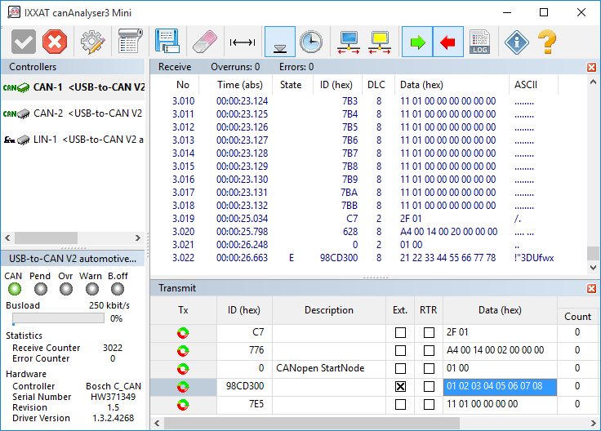
Task: Click Controllers list scroll right arrow
Action: [138, 238]
